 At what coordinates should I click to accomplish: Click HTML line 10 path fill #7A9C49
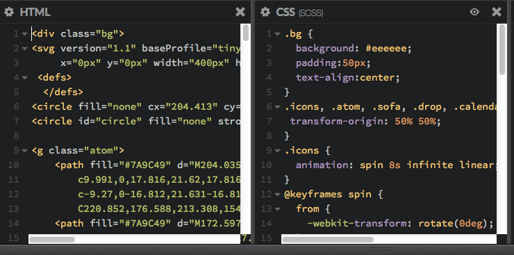click(147, 165)
